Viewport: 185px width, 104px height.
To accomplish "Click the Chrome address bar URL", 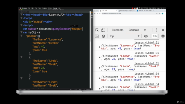I will pyautogui.click(x=112, y=14).
